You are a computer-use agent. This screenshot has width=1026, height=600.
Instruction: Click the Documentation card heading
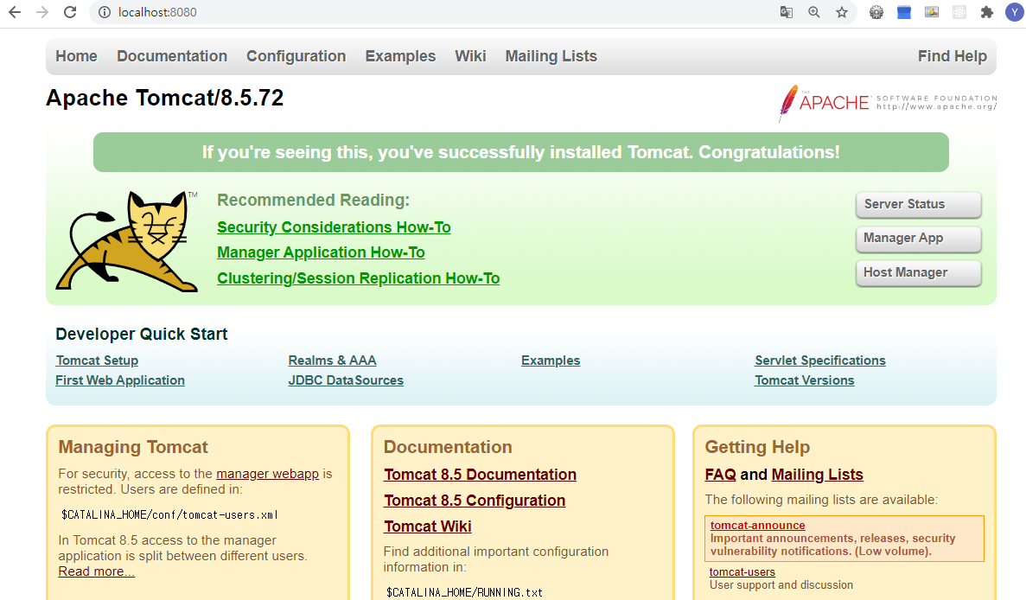[448, 447]
